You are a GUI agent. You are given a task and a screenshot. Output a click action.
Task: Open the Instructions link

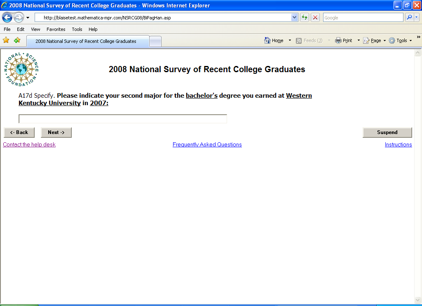click(x=399, y=144)
